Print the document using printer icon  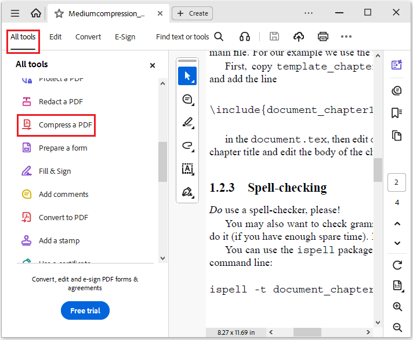[323, 36]
